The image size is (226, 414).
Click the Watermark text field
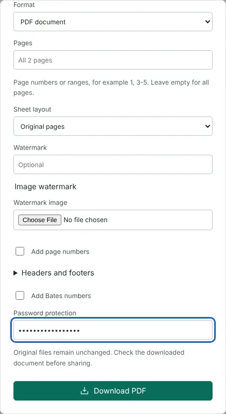click(113, 164)
